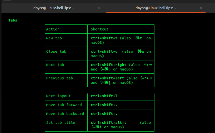
Task: Click the ctrl+shift+q shortcut text
Action: coord(104,52)
